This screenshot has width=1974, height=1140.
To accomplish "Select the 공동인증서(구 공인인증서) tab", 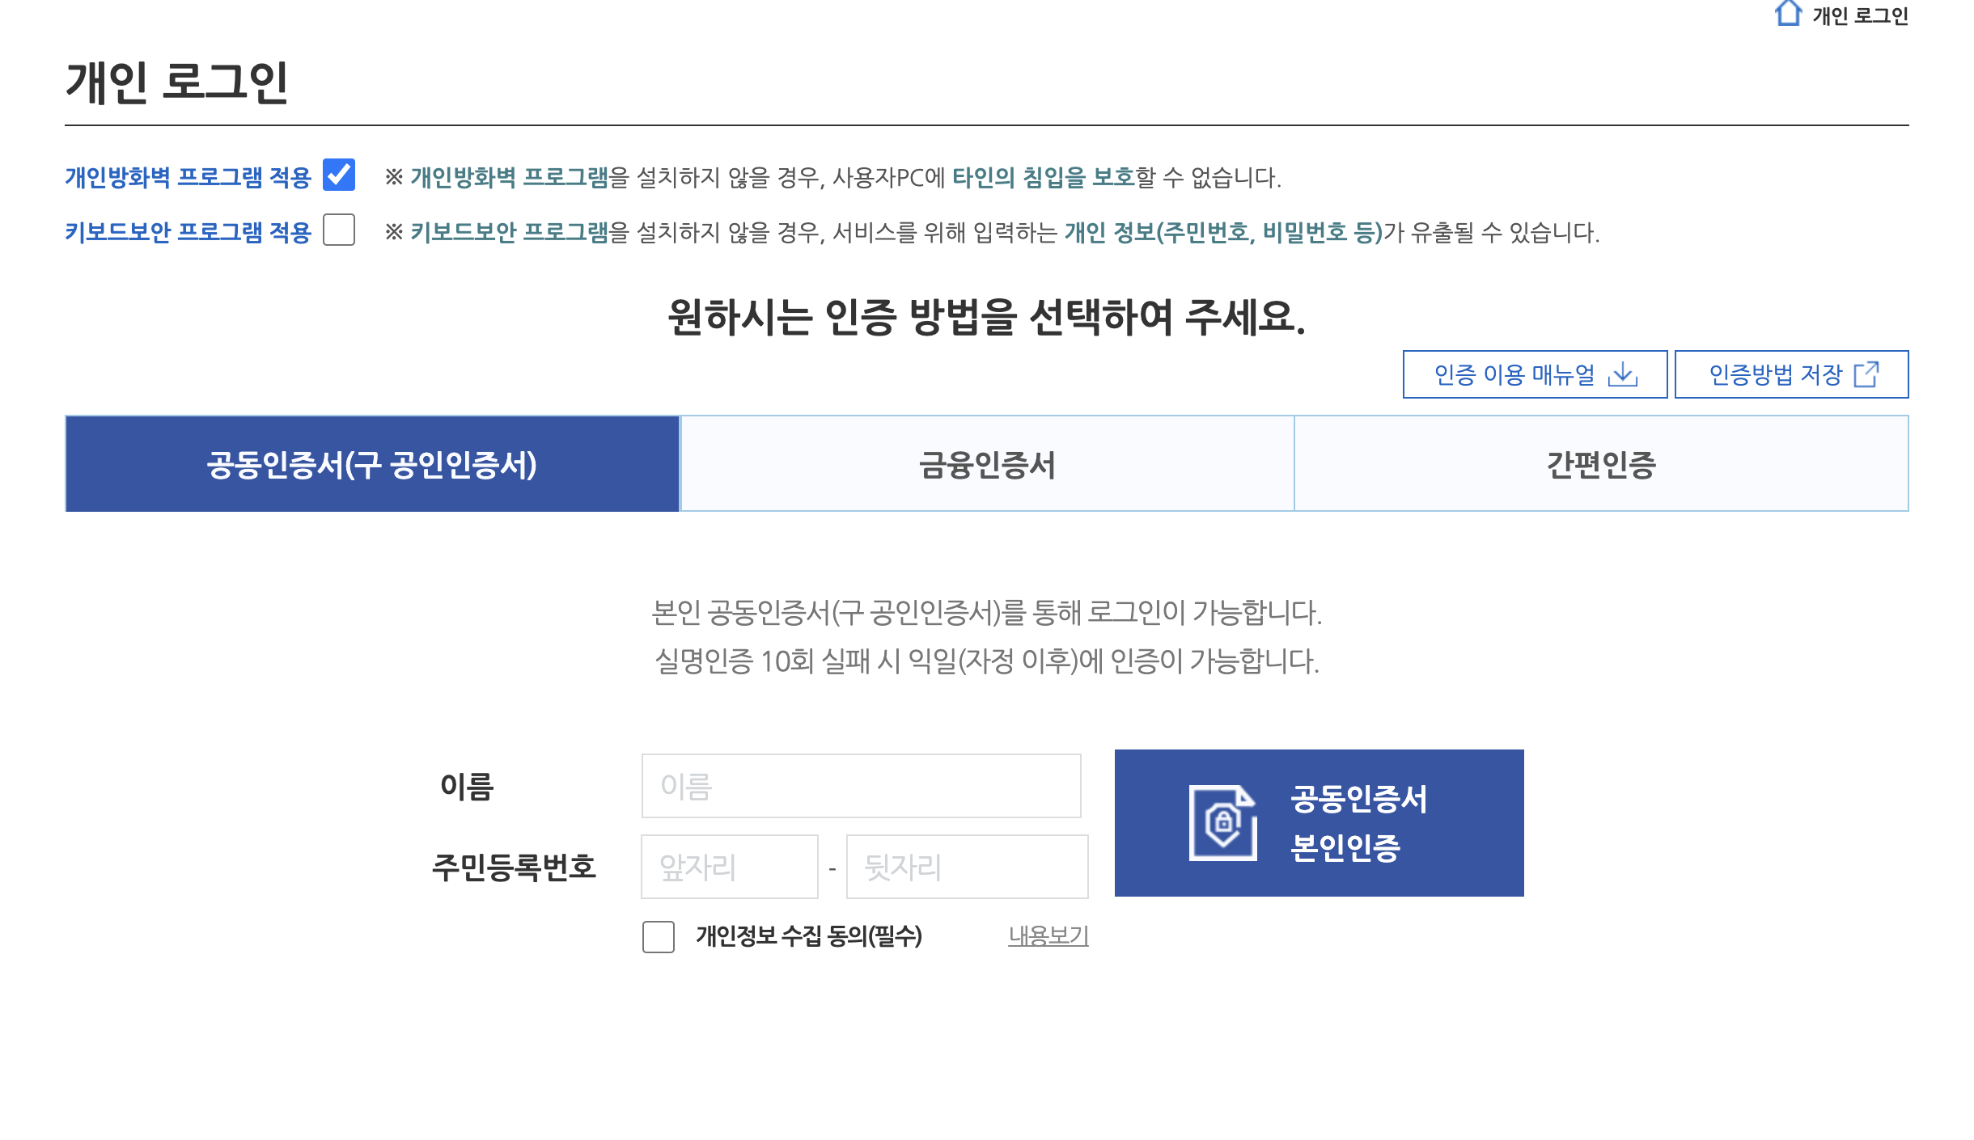I will click(x=372, y=464).
